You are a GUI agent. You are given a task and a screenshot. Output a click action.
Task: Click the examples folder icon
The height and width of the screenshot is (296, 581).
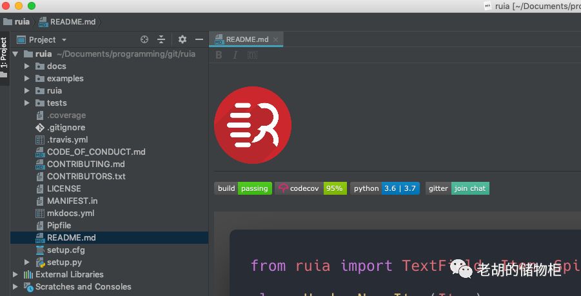pyautogui.click(x=39, y=79)
